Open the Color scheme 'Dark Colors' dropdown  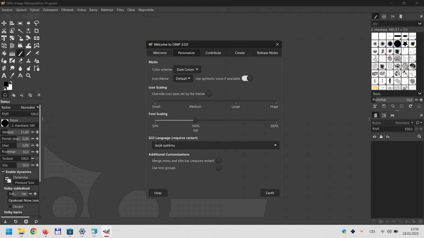pos(187,69)
